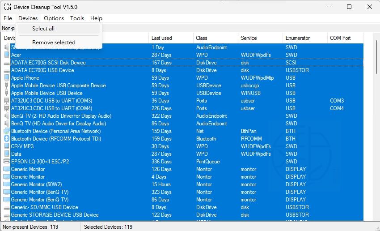The image size is (380, 231).
Task: Open the Options menu
Action: point(54,18)
